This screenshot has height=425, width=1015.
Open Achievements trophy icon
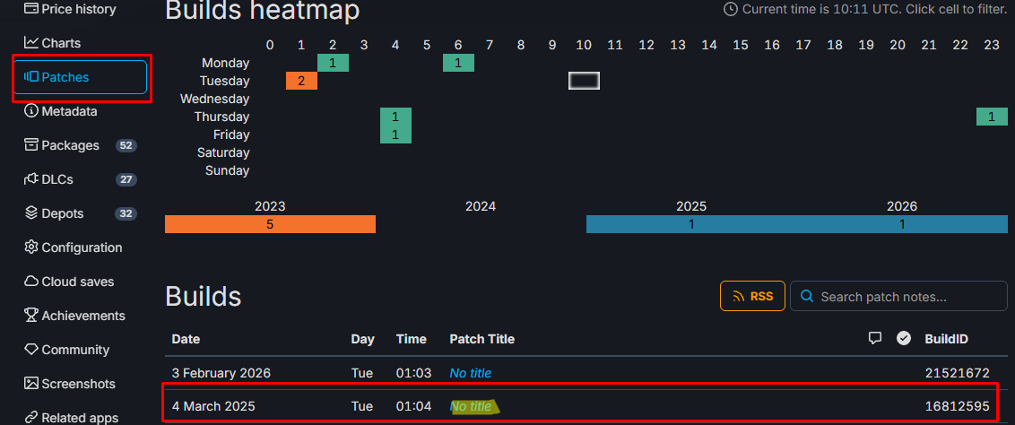31,316
